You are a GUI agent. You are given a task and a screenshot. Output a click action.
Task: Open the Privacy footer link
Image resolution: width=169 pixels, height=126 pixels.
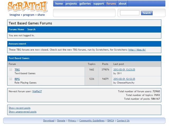click(x=72, y=121)
